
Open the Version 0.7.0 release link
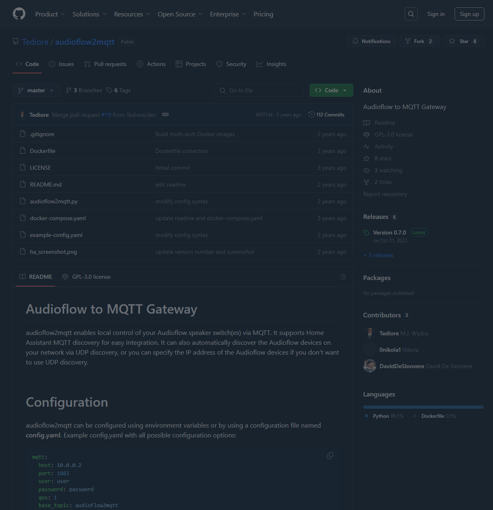tap(389, 232)
